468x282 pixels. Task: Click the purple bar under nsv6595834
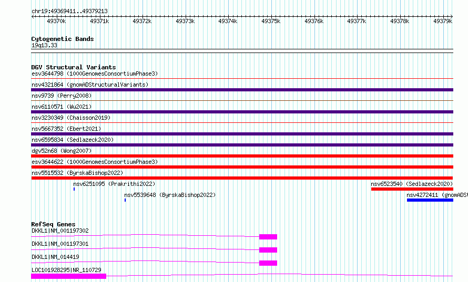click(242, 145)
